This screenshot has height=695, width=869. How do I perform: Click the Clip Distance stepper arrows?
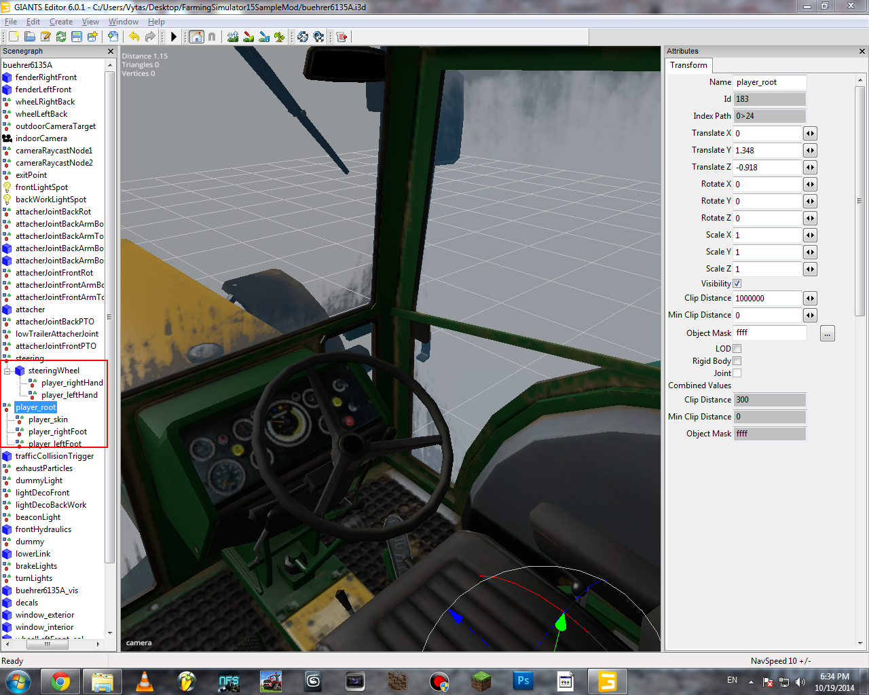click(x=810, y=299)
